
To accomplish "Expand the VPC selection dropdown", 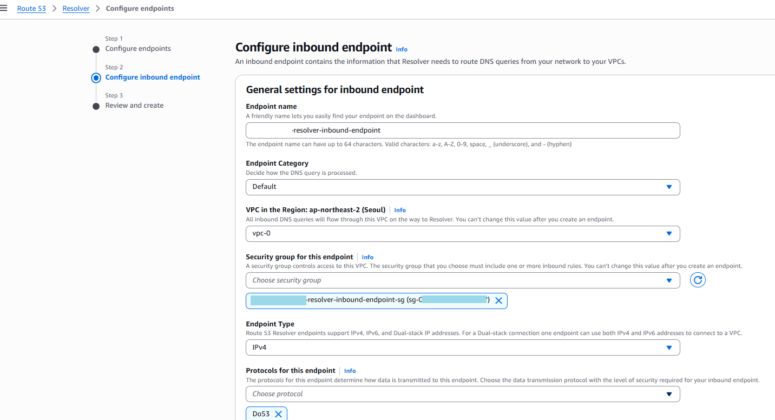I will [x=462, y=234].
